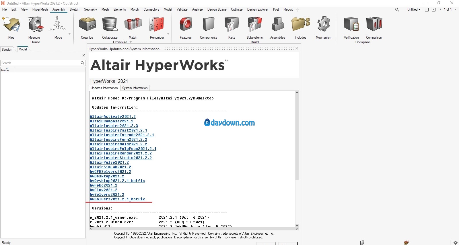Open the AltairSimLab2021.2 link

[110, 167]
